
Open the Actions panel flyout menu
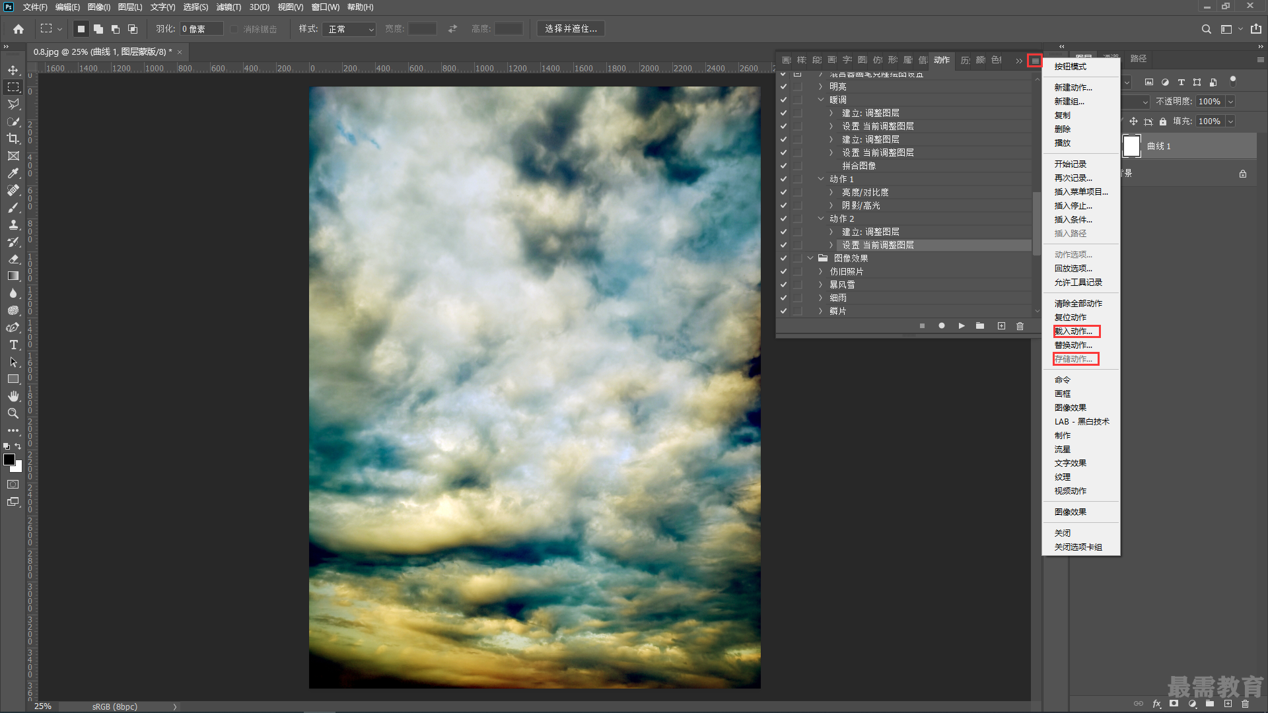coord(1035,61)
